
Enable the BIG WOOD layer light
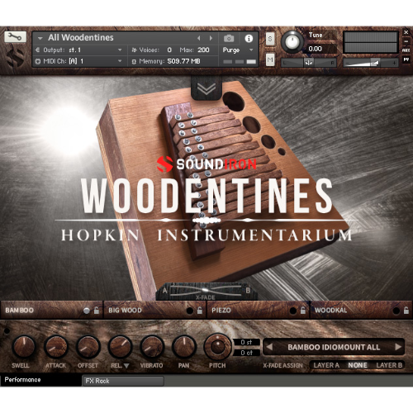coord(190,311)
